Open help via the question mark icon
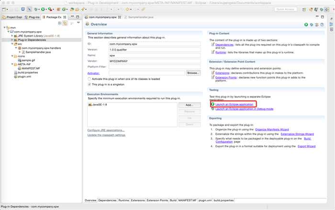 pos(322,24)
